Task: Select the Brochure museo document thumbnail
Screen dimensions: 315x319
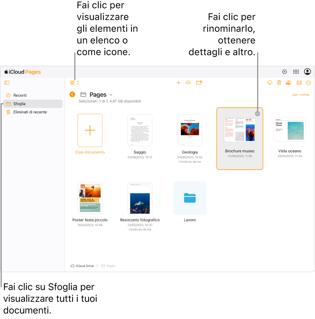Action: tap(240, 130)
